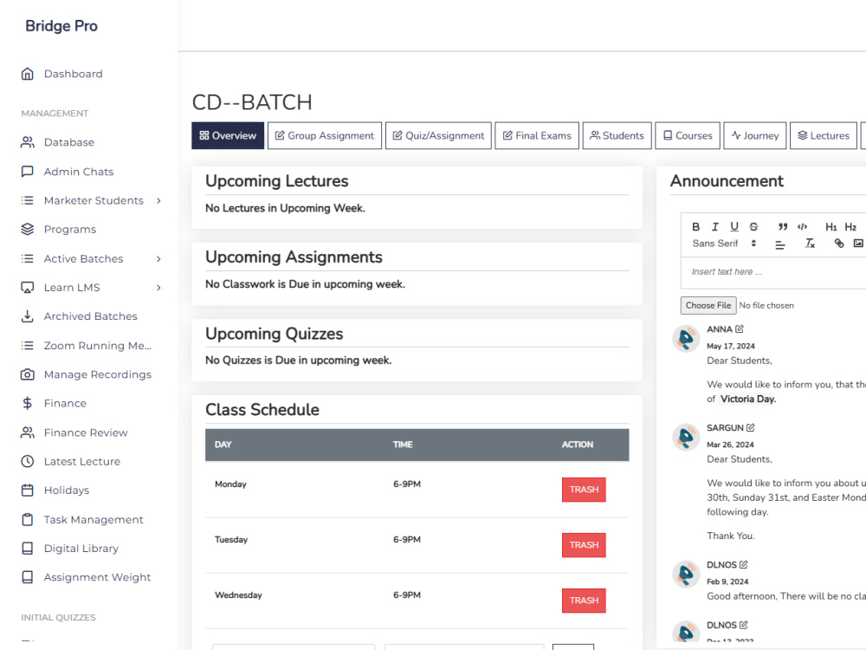Trash the Monday class schedule
This screenshot has width=866, height=650.
584,490
